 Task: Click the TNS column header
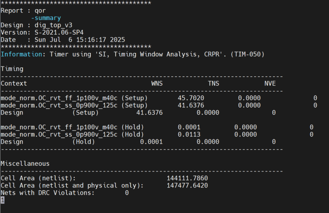click(214, 84)
